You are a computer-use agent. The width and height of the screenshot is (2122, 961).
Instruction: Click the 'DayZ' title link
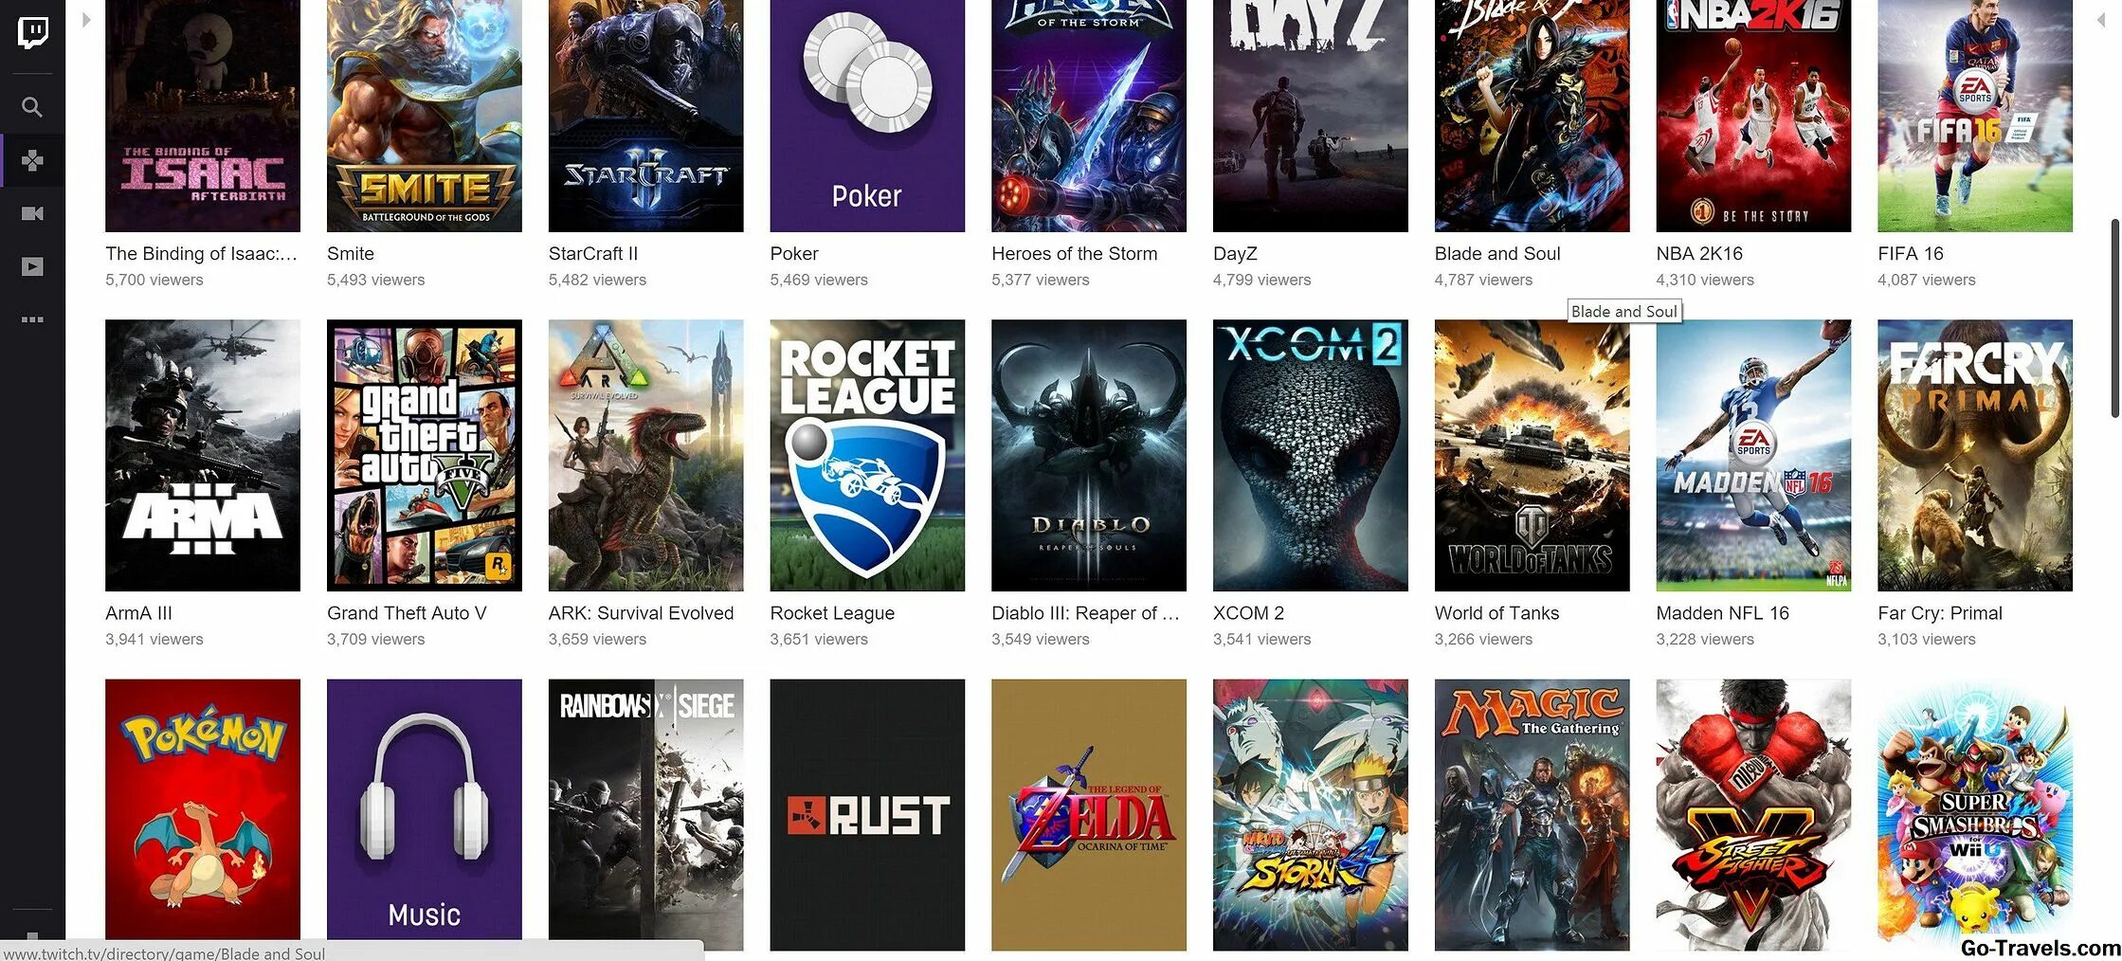pyautogui.click(x=1235, y=254)
